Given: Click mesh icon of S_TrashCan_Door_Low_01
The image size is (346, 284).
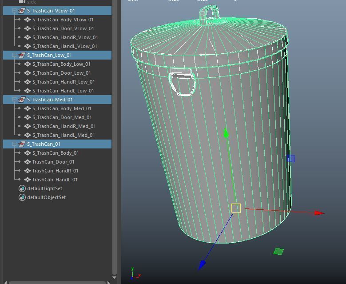Looking at the screenshot, I should pyautogui.click(x=28, y=73).
